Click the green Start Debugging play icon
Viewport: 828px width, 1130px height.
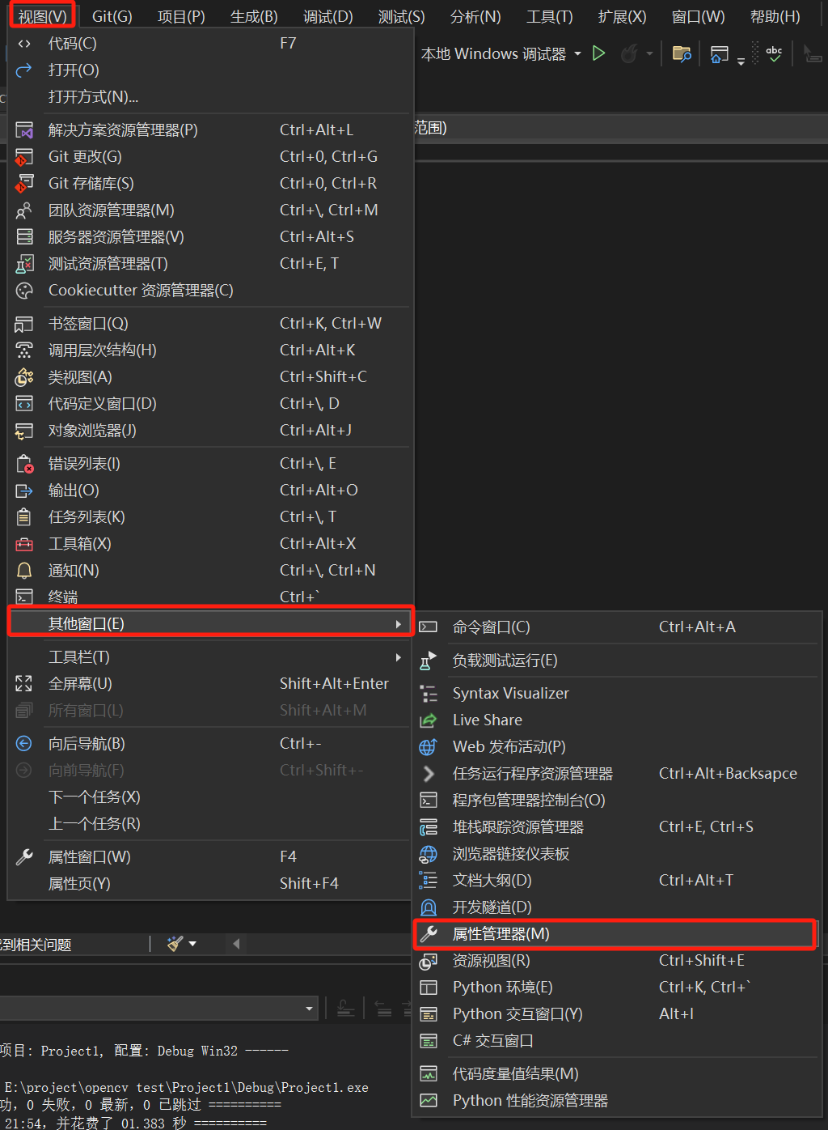click(598, 53)
